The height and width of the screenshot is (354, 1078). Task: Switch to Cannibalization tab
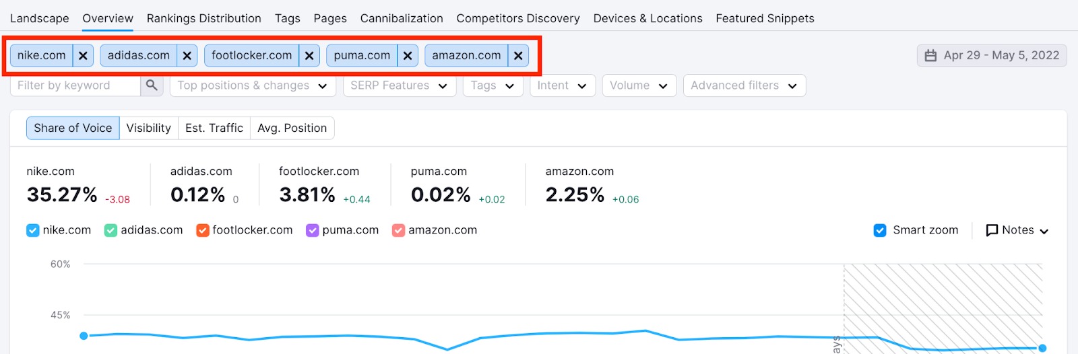point(402,18)
